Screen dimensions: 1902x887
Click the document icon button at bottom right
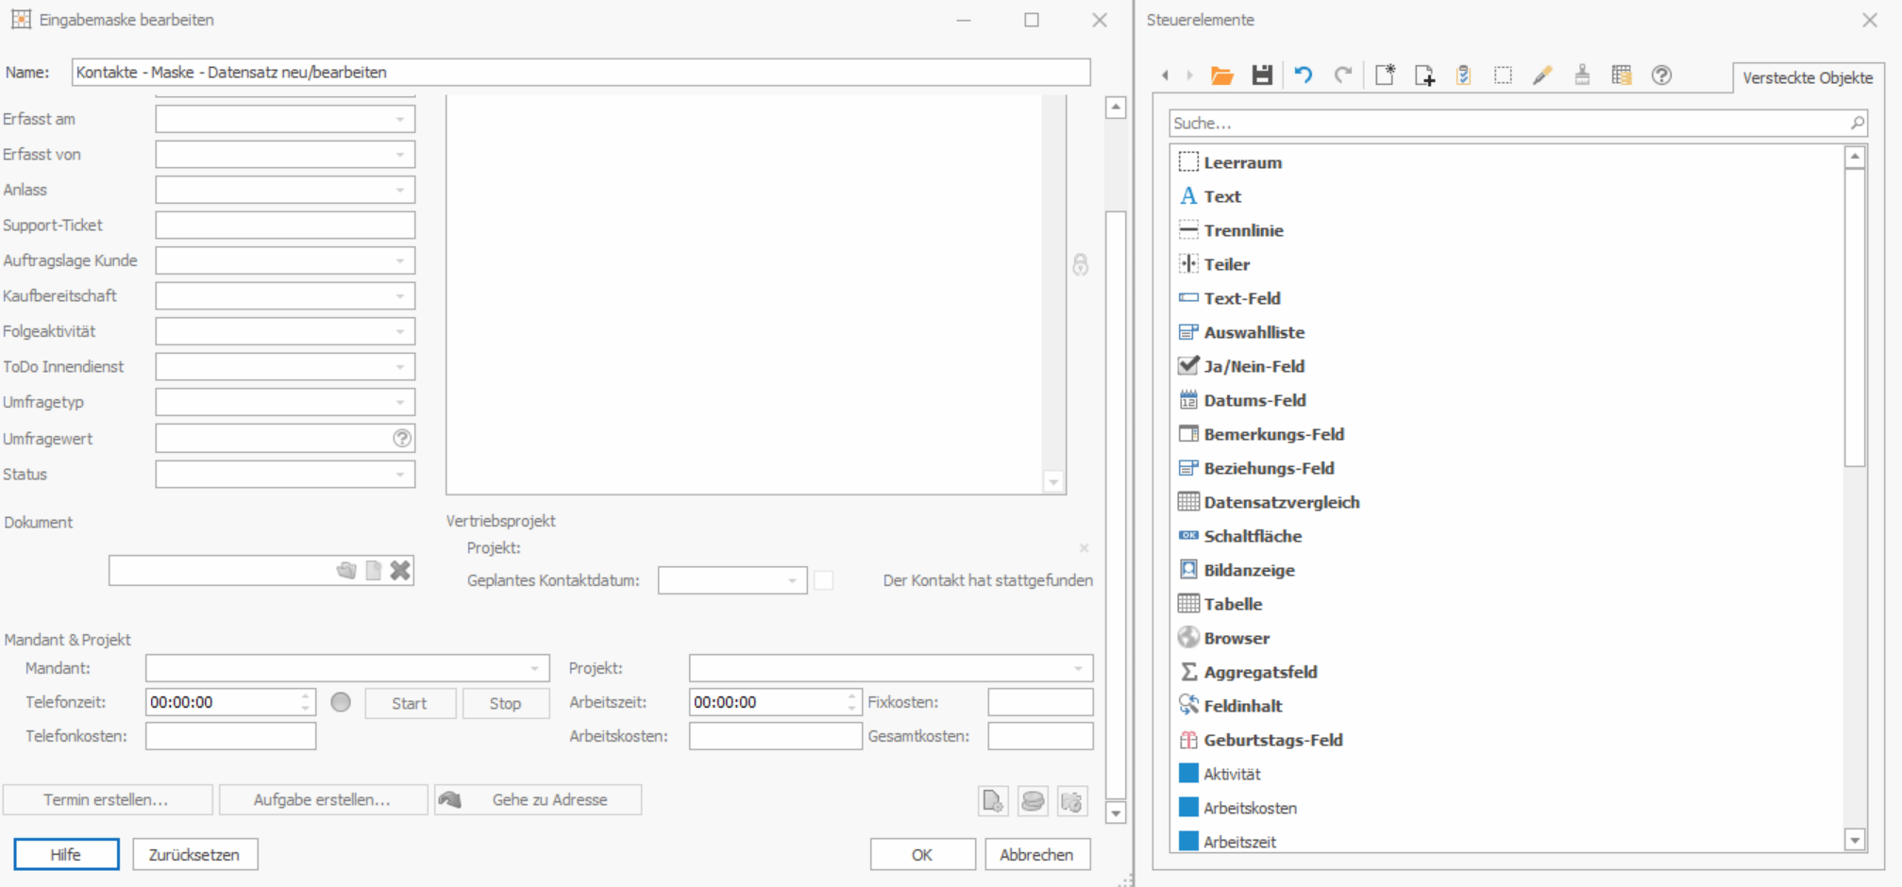tap(993, 801)
